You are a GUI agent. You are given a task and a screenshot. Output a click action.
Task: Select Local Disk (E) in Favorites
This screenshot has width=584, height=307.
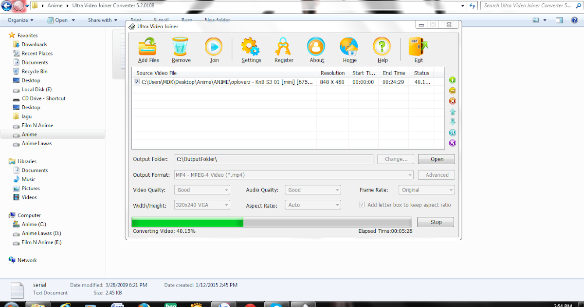coord(36,90)
